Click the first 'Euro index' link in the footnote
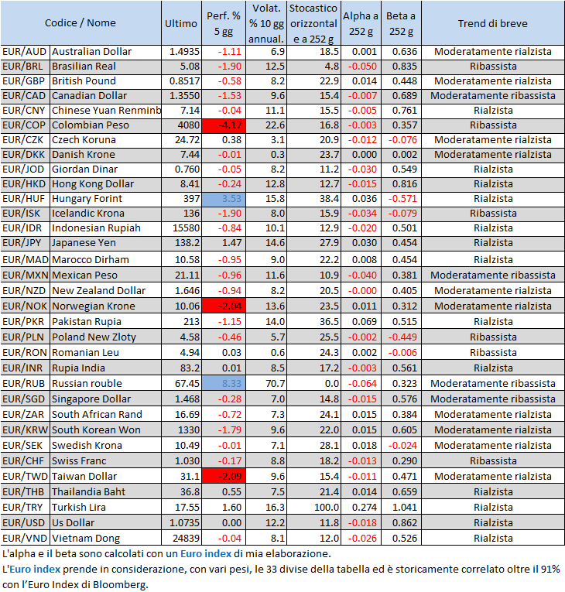Image resolution: width=565 pixels, height=592 pixels. pos(206,554)
